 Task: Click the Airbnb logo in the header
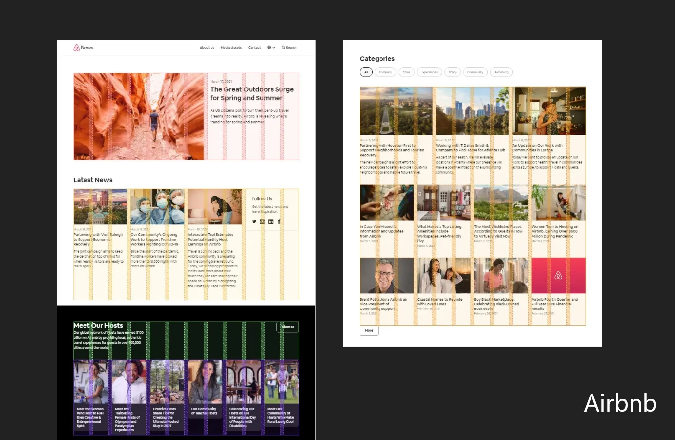click(77, 48)
